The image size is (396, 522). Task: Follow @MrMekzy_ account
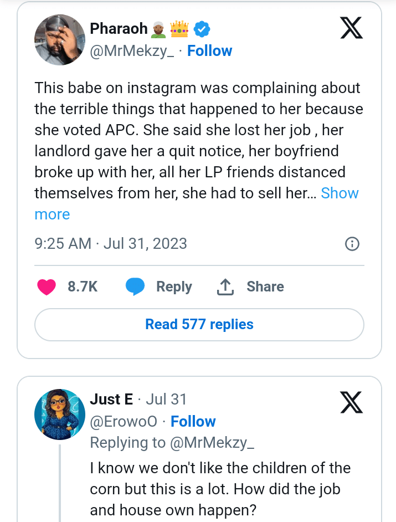coord(209,51)
